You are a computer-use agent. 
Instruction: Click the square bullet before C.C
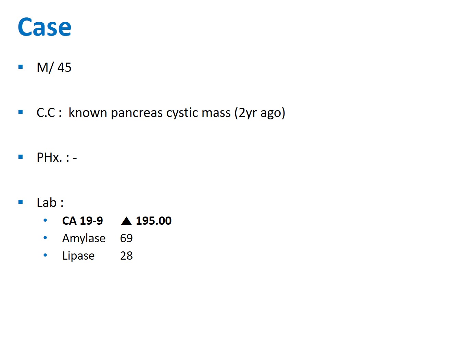pos(21,112)
